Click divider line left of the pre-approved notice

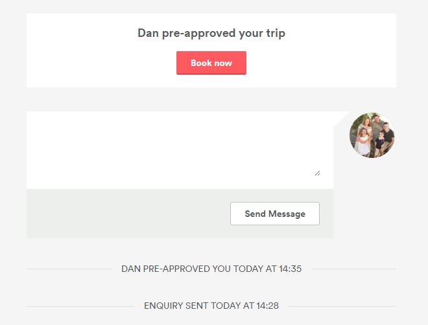68,269
